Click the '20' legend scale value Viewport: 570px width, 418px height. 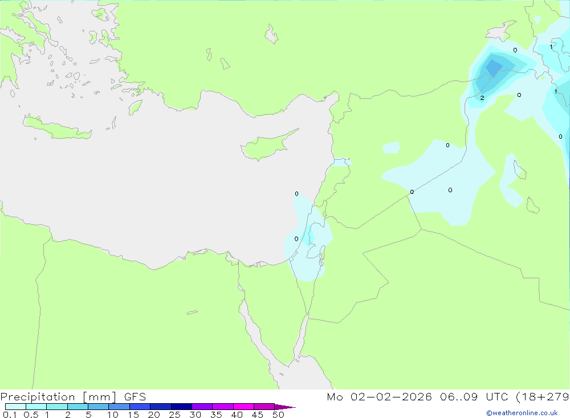click(154, 415)
